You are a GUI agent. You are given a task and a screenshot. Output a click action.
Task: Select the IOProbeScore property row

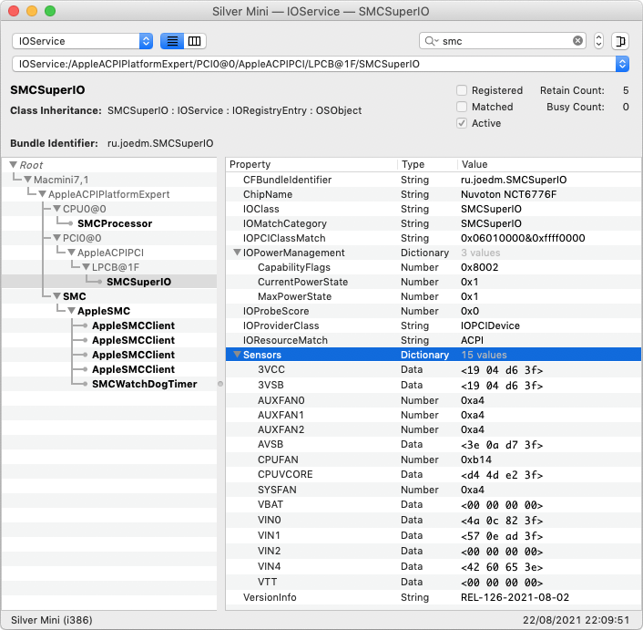433,311
